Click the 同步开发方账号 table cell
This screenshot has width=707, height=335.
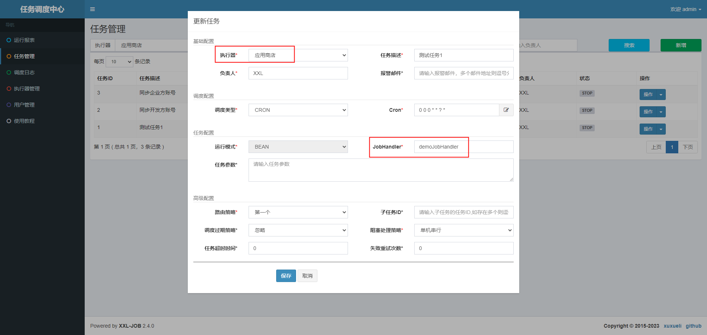(158, 110)
